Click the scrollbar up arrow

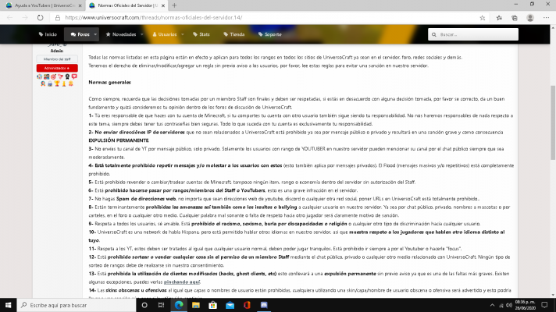tap(553, 27)
